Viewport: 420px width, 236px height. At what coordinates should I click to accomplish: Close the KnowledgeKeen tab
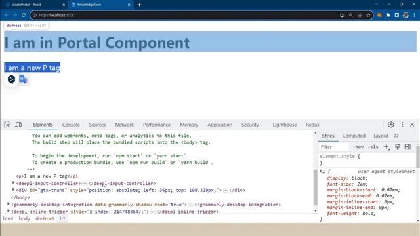[x=129, y=5]
